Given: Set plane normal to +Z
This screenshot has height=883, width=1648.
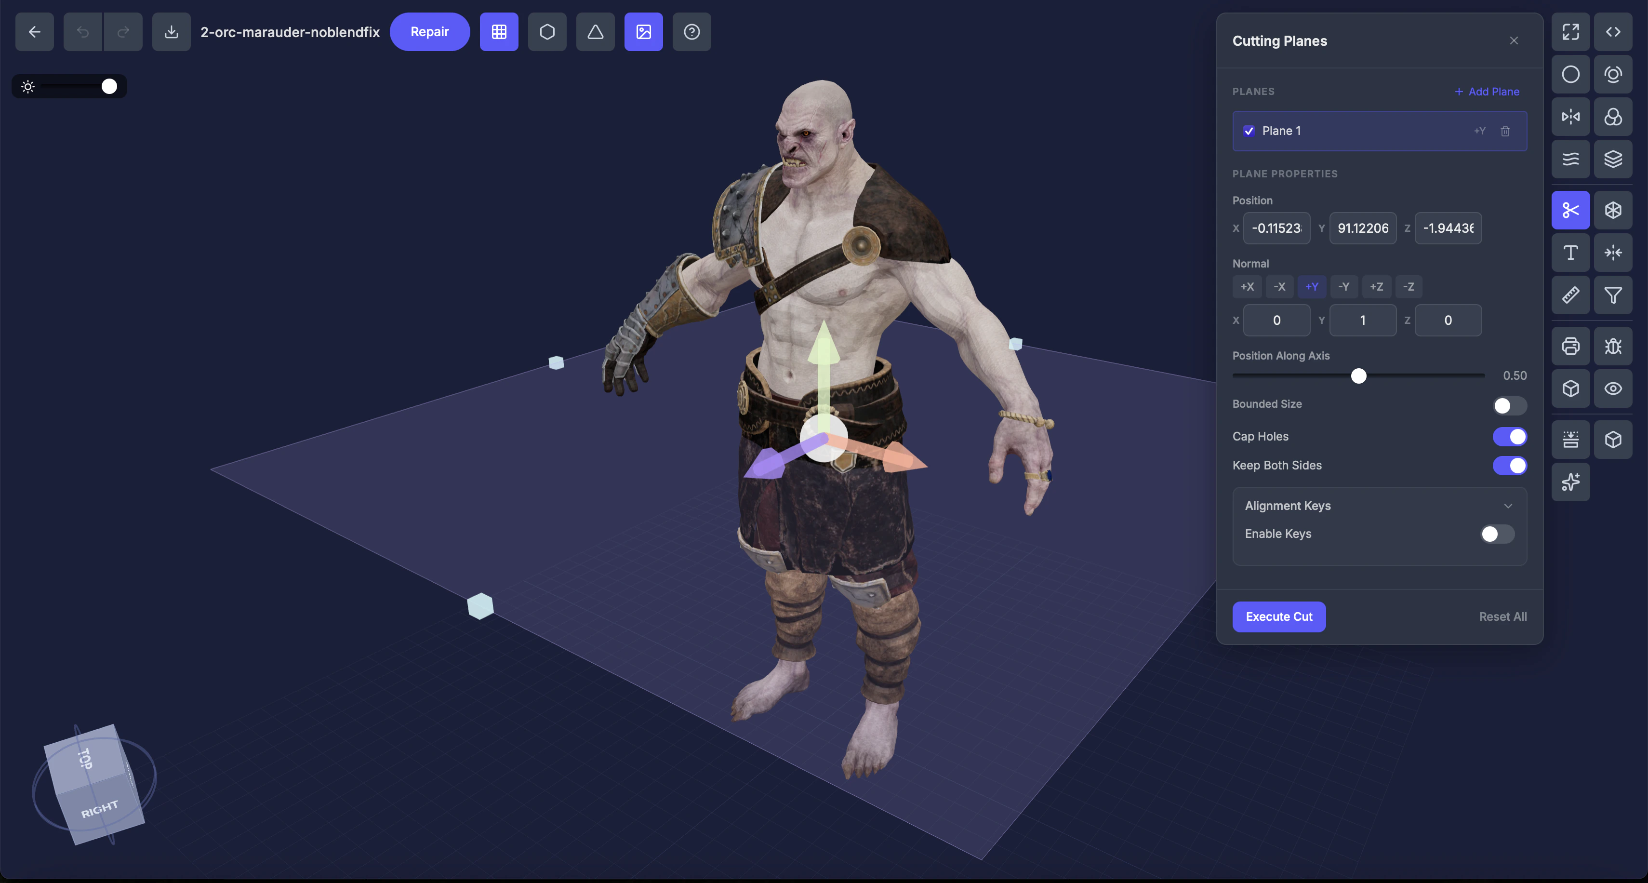Looking at the screenshot, I should click(x=1377, y=287).
